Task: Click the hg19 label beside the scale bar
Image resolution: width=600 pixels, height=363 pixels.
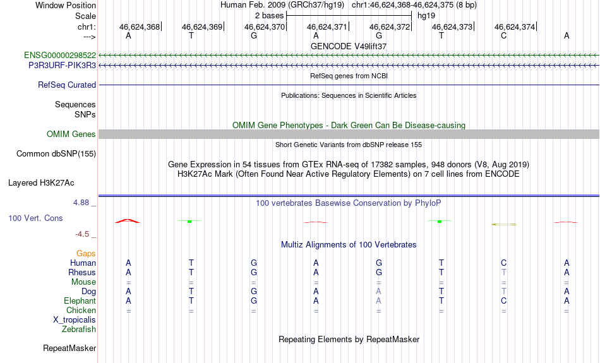Action: 426,16
